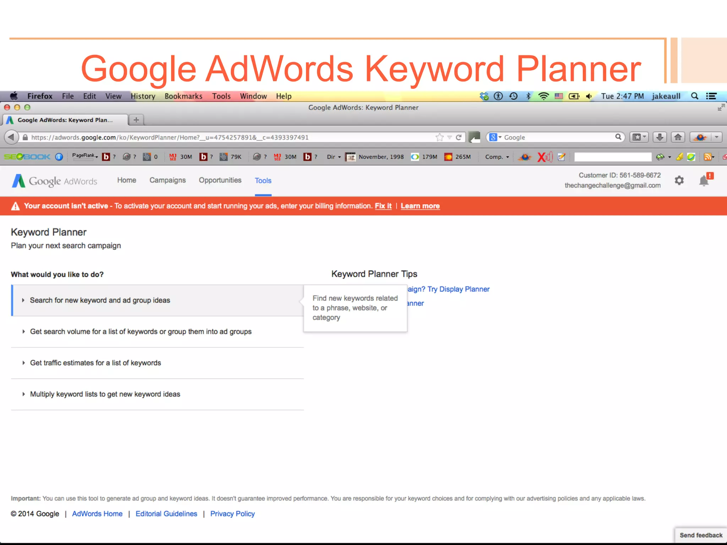Open the bookmarks menu button in toolbar
The image size is (727, 545).
[639, 137]
